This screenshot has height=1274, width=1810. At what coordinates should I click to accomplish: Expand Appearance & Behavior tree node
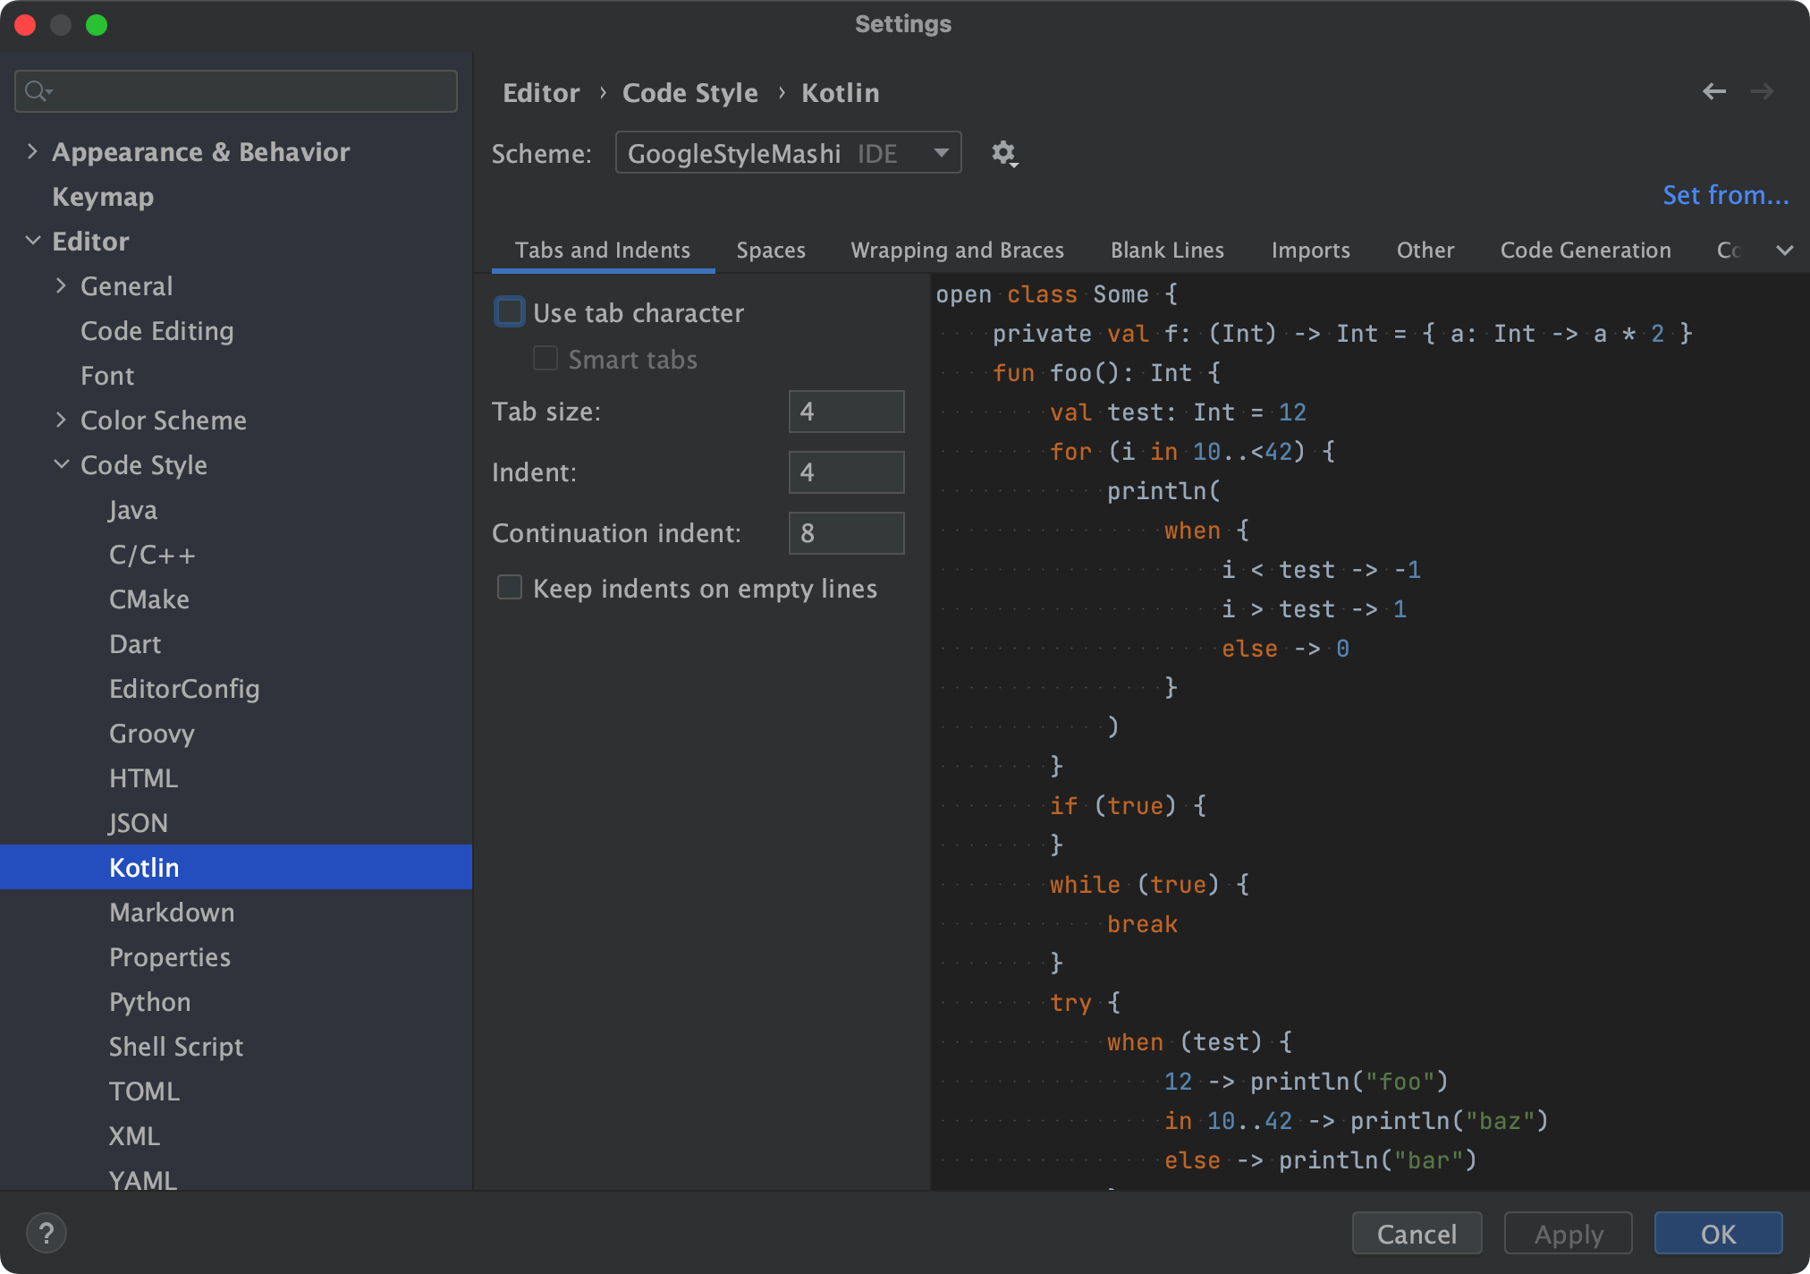[x=33, y=151]
